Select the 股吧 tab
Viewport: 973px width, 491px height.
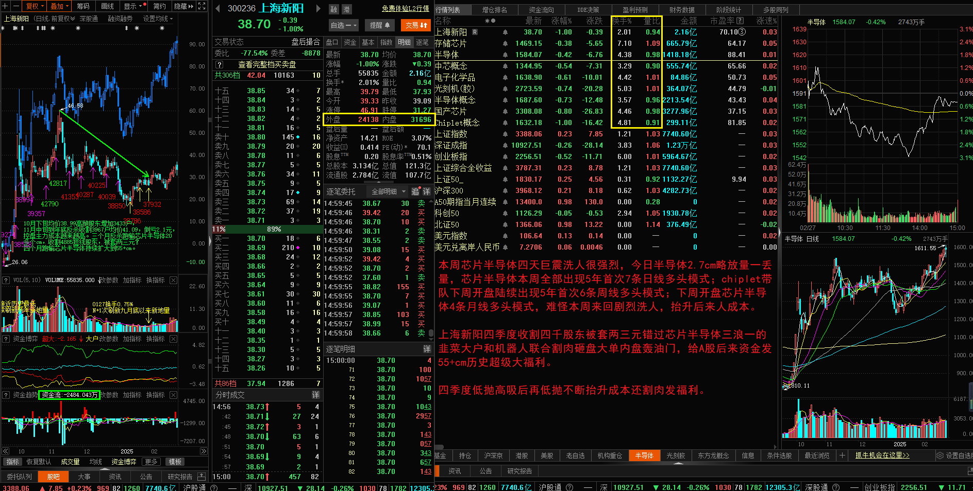point(54,477)
